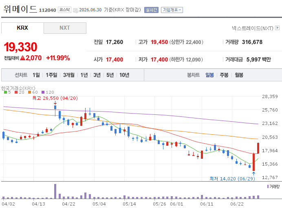Click the 거래대금 value 5,997 백만

tap(259, 59)
